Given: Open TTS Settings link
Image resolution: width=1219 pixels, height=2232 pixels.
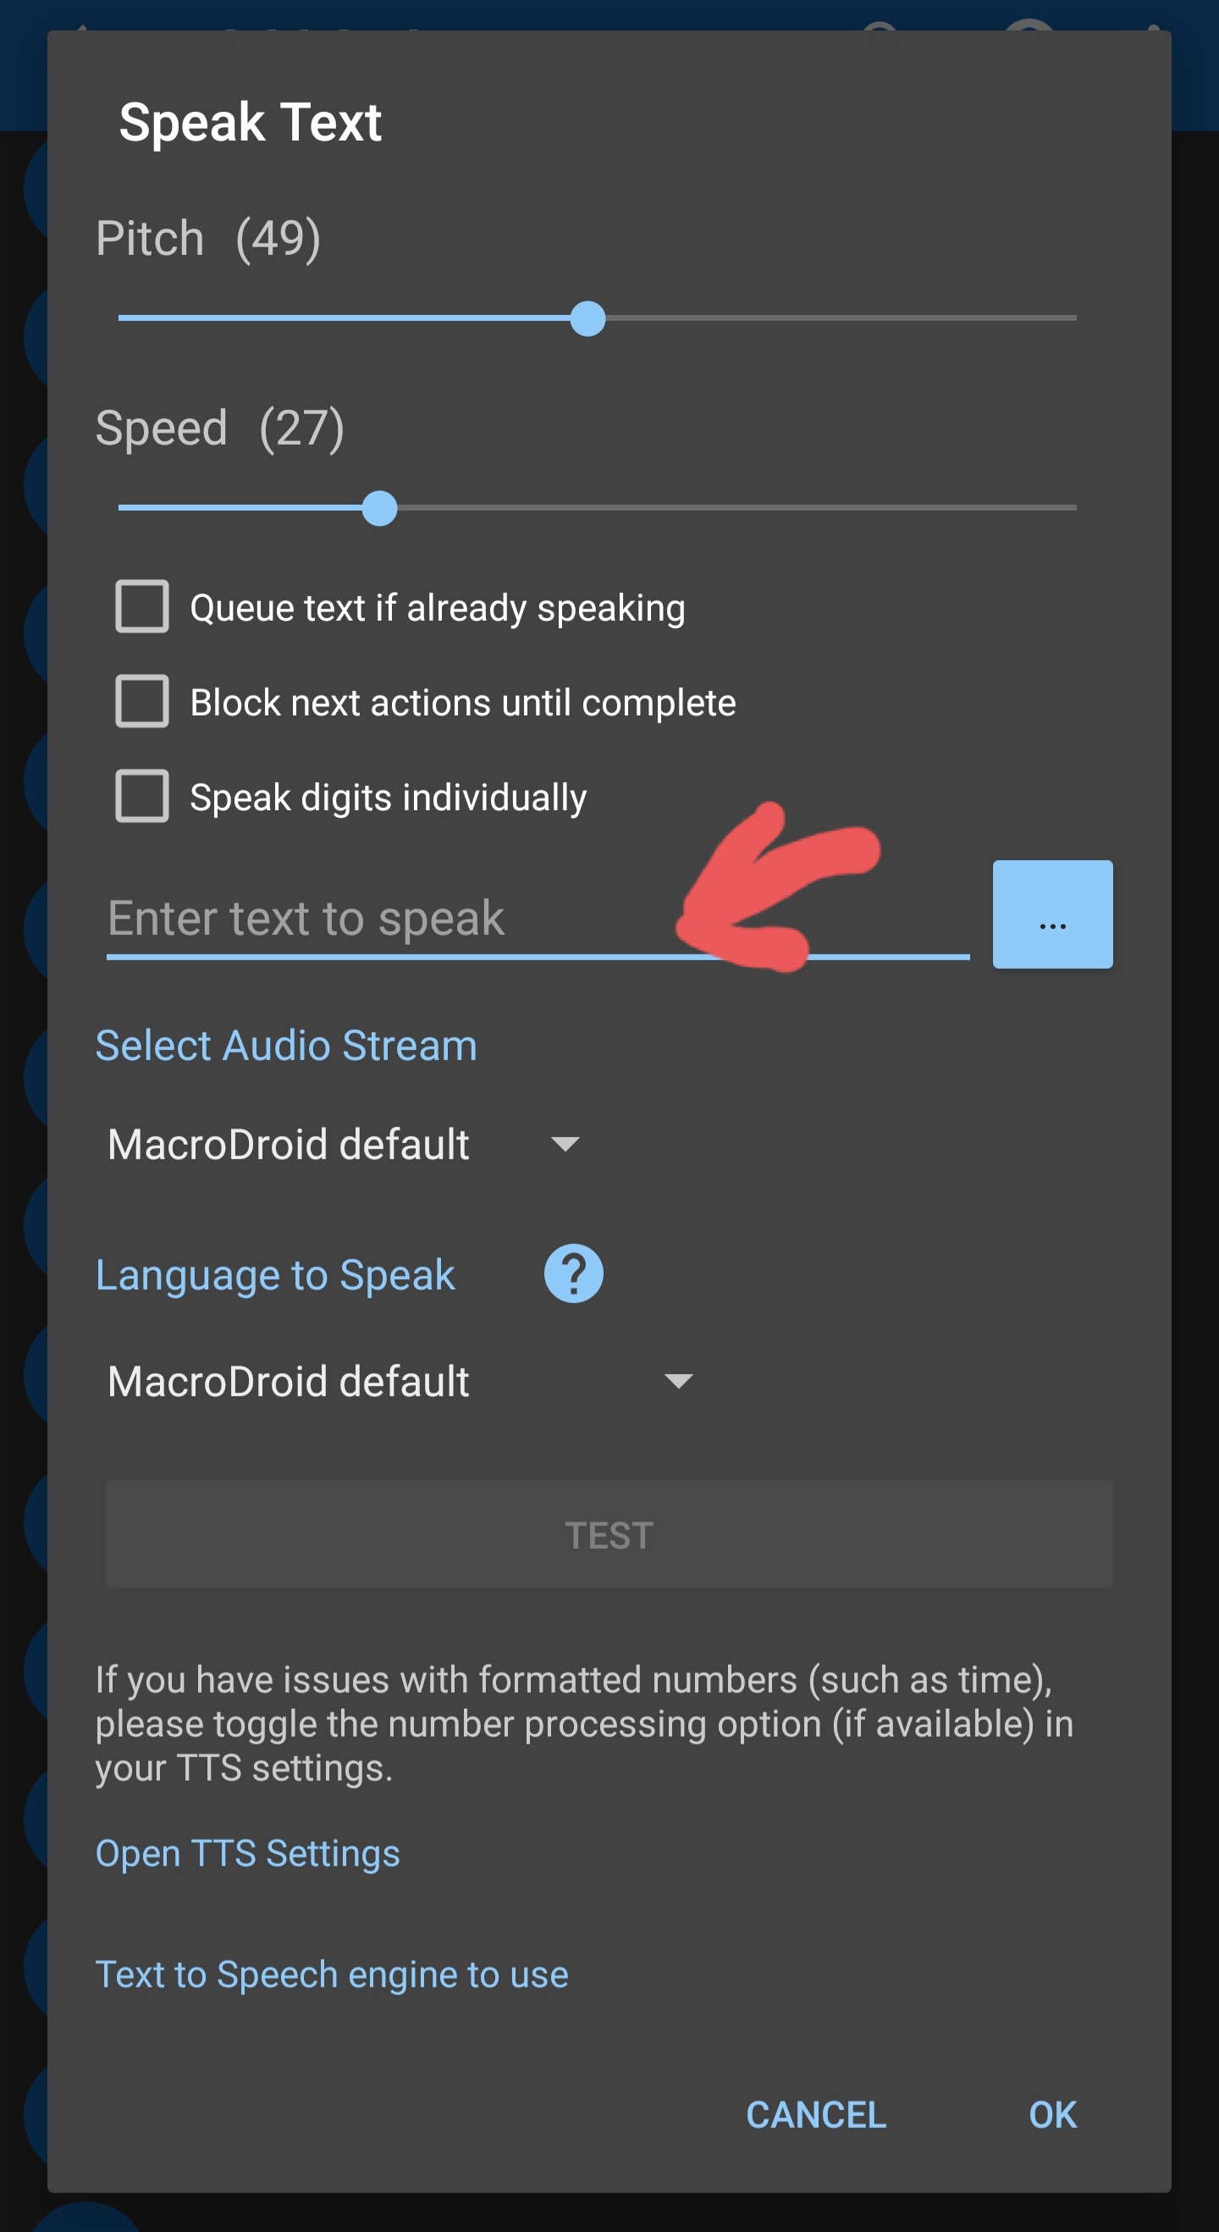Looking at the screenshot, I should click(248, 1854).
